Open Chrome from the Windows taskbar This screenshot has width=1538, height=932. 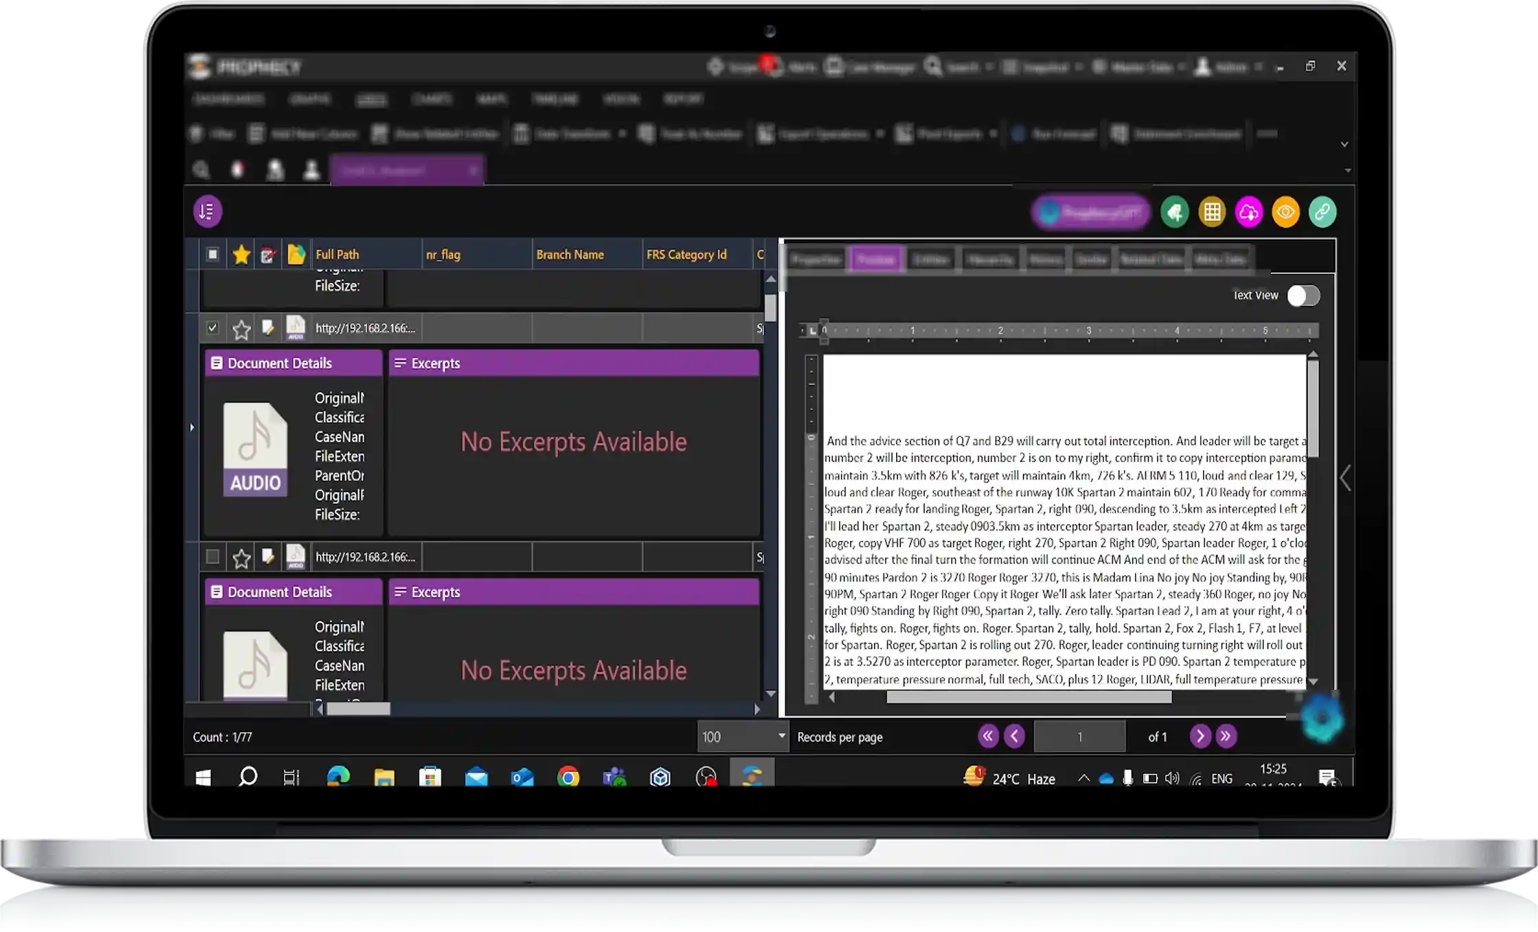click(x=569, y=777)
